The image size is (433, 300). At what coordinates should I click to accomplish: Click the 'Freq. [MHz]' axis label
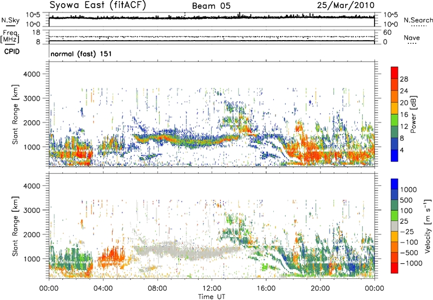(10, 37)
